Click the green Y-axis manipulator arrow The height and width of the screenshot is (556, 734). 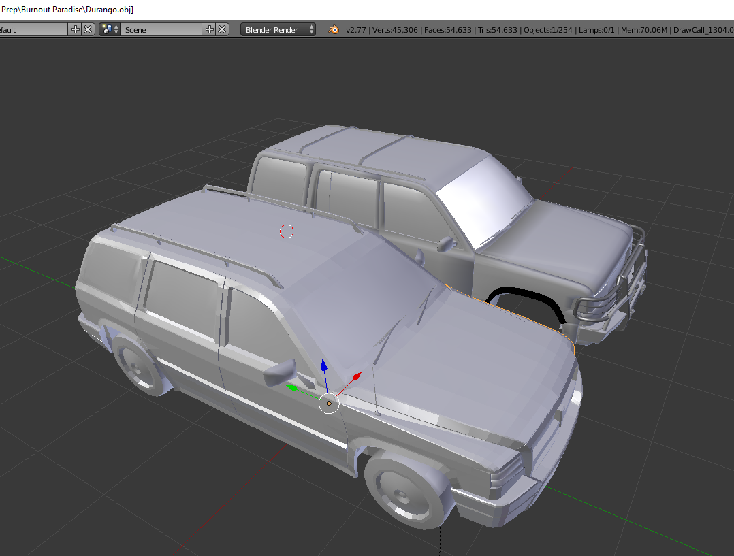point(291,387)
